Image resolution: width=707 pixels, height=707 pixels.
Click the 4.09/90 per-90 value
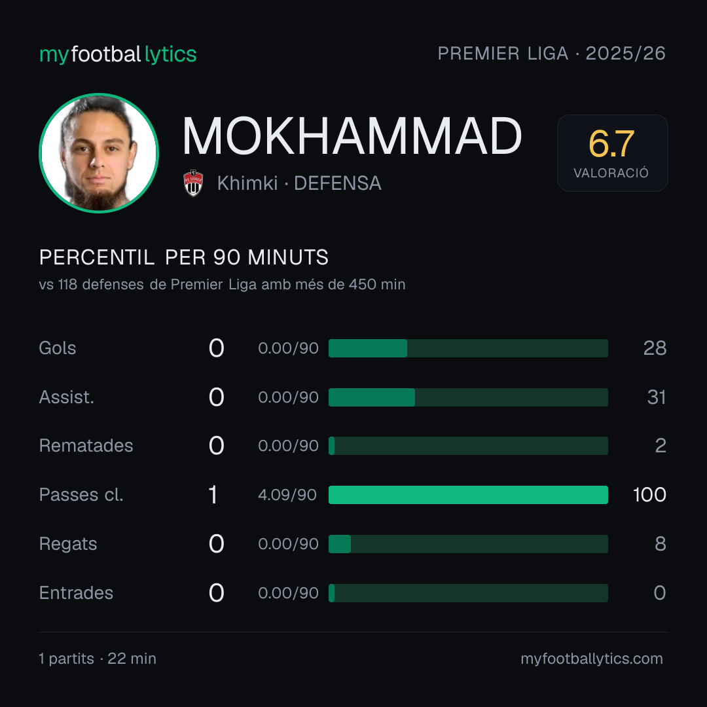[287, 495]
